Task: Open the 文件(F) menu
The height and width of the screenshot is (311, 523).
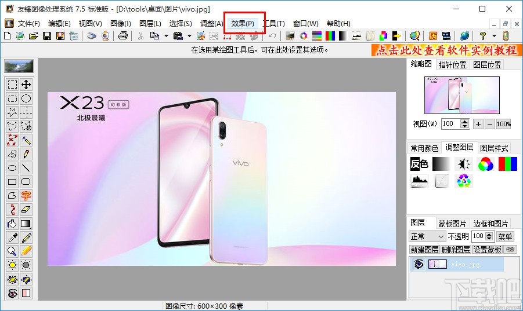Action: 28,24
